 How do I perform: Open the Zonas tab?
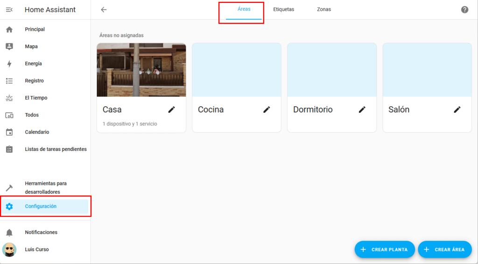tap(323, 10)
